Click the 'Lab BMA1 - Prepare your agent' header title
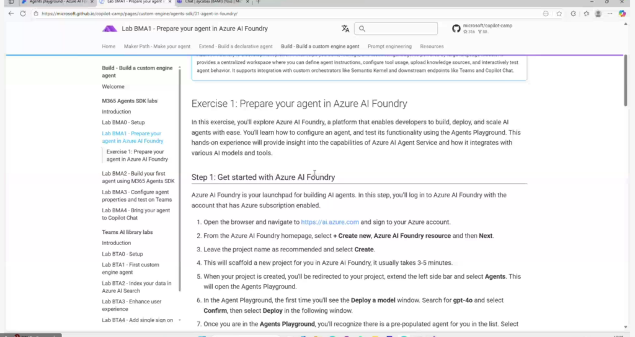The height and width of the screenshot is (337, 635). (195, 29)
